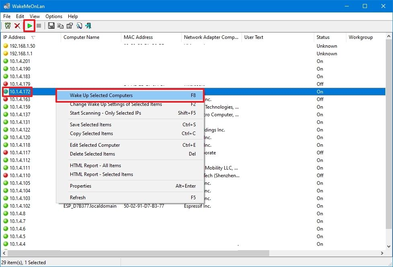The width and height of the screenshot is (393, 267).
Task: Generate an HTML report using the report icon
Action: 79,25
